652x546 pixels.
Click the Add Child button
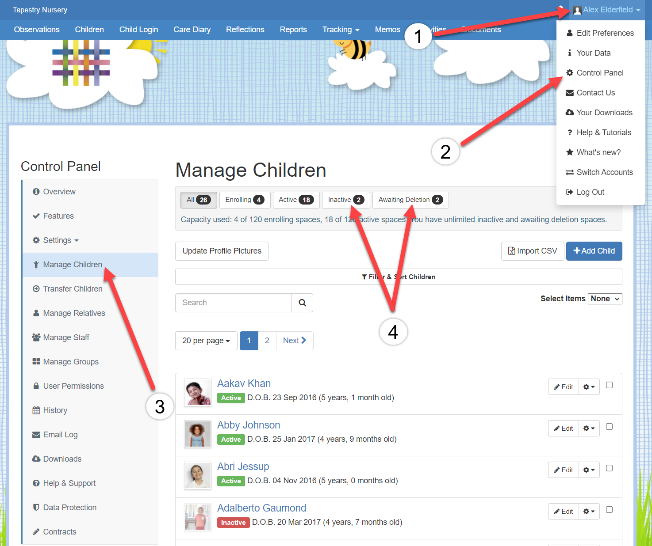click(594, 251)
